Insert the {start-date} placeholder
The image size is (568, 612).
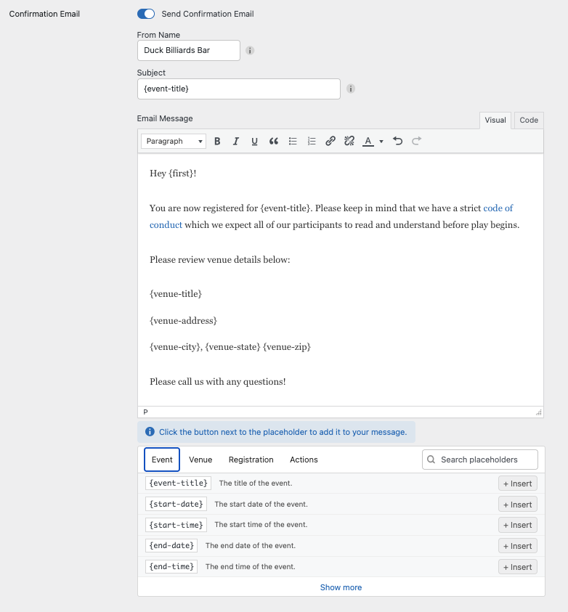tap(518, 505)
